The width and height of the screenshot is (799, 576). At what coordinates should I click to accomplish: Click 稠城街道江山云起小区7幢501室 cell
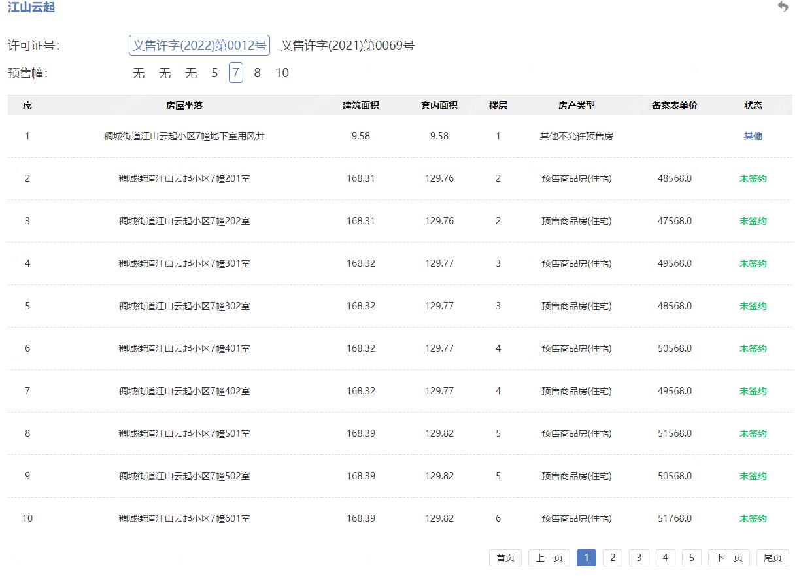click(184, 433)
